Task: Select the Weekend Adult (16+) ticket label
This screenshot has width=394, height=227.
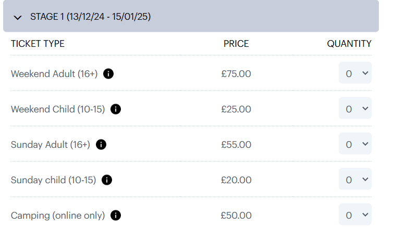Action: (x=54, y=74)
